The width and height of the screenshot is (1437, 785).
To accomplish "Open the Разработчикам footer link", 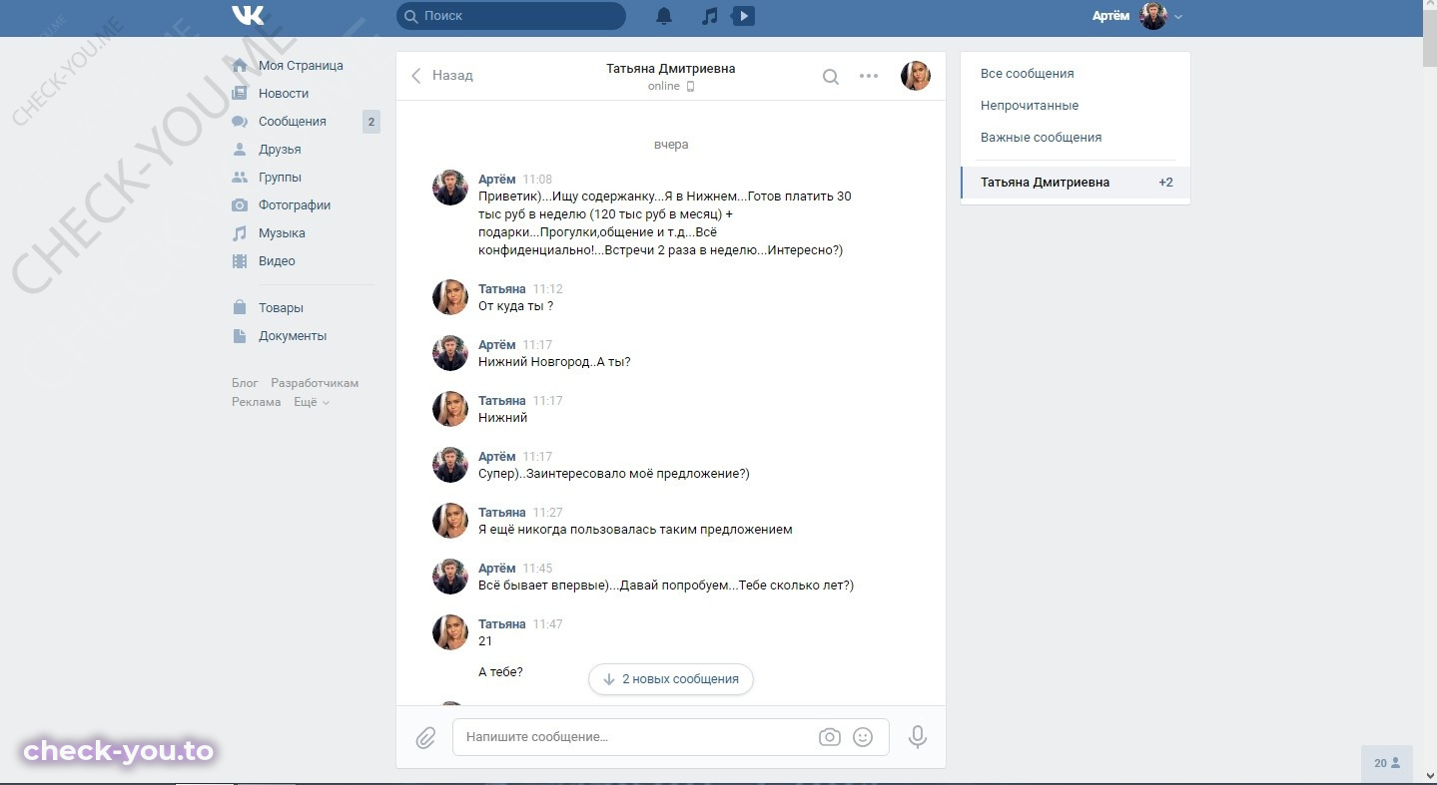I will click(x=315, y=383).
